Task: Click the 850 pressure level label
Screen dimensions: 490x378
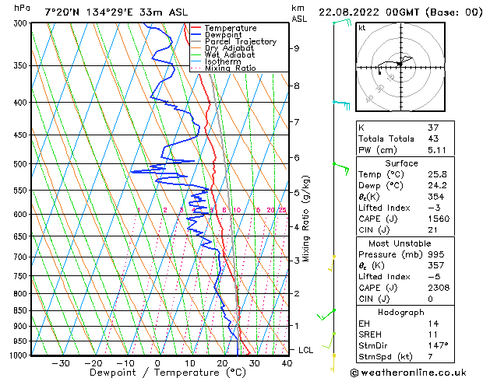Action: tap(22, 310)
